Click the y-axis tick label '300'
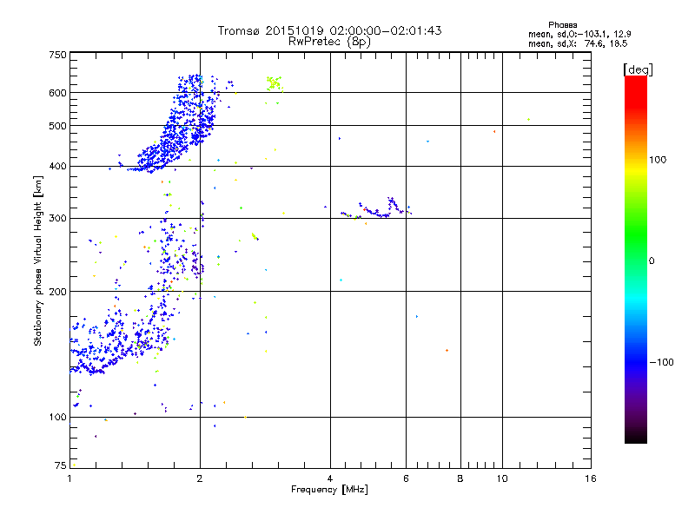The height and width of the screenshot is (521, 695). [x=57, y=218]
